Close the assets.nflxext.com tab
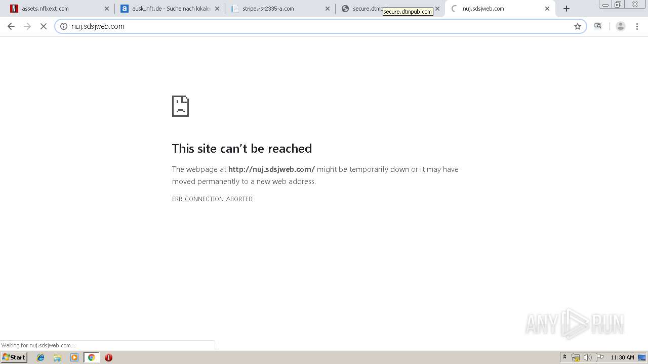The width and height of the screenshot is (648, 364). pyautogui.click(x=106, y=9)
